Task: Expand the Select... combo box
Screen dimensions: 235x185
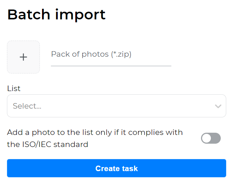Action: click(117, 106)
